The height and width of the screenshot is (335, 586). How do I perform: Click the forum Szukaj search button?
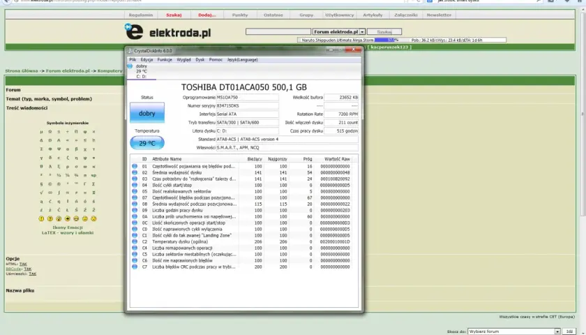pos(384,32)
